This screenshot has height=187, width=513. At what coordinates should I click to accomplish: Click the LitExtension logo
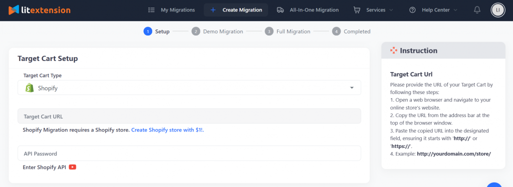click(39, 10)
